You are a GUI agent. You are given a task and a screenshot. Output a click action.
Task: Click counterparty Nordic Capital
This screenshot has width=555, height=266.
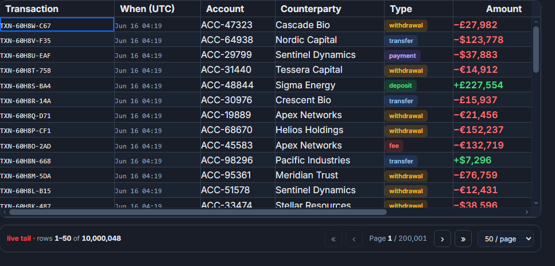[x=306, y=40]
